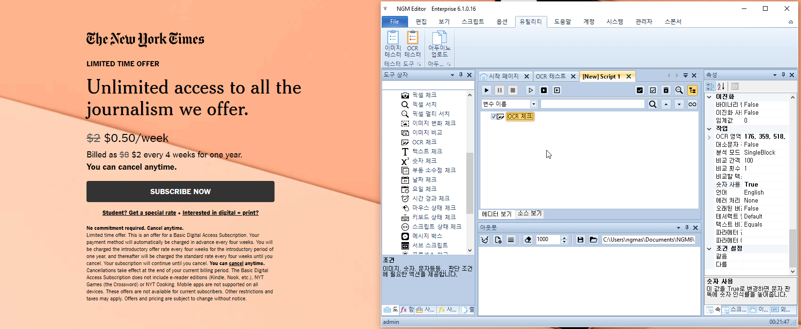Select 메시지 박스 in the toolbox list
This screenshot has width=801, height=329.
tap(427, 236)
